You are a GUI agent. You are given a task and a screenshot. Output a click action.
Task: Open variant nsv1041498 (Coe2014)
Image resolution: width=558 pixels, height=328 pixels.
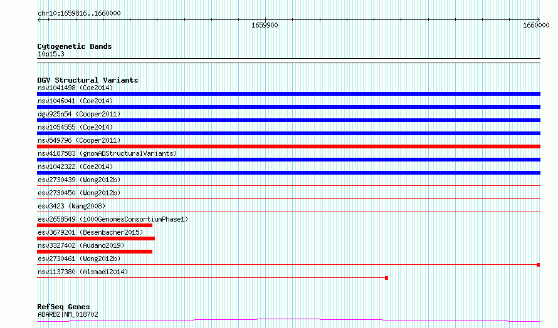[75, 88]
